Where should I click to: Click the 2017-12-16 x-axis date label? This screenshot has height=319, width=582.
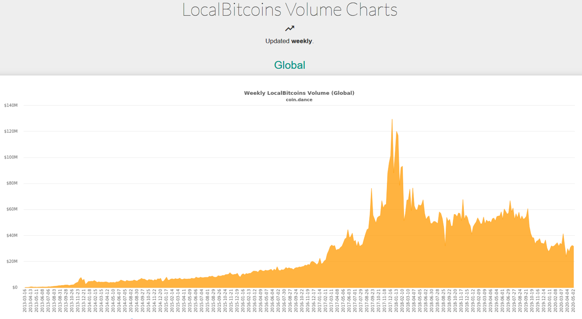(391, 301)
